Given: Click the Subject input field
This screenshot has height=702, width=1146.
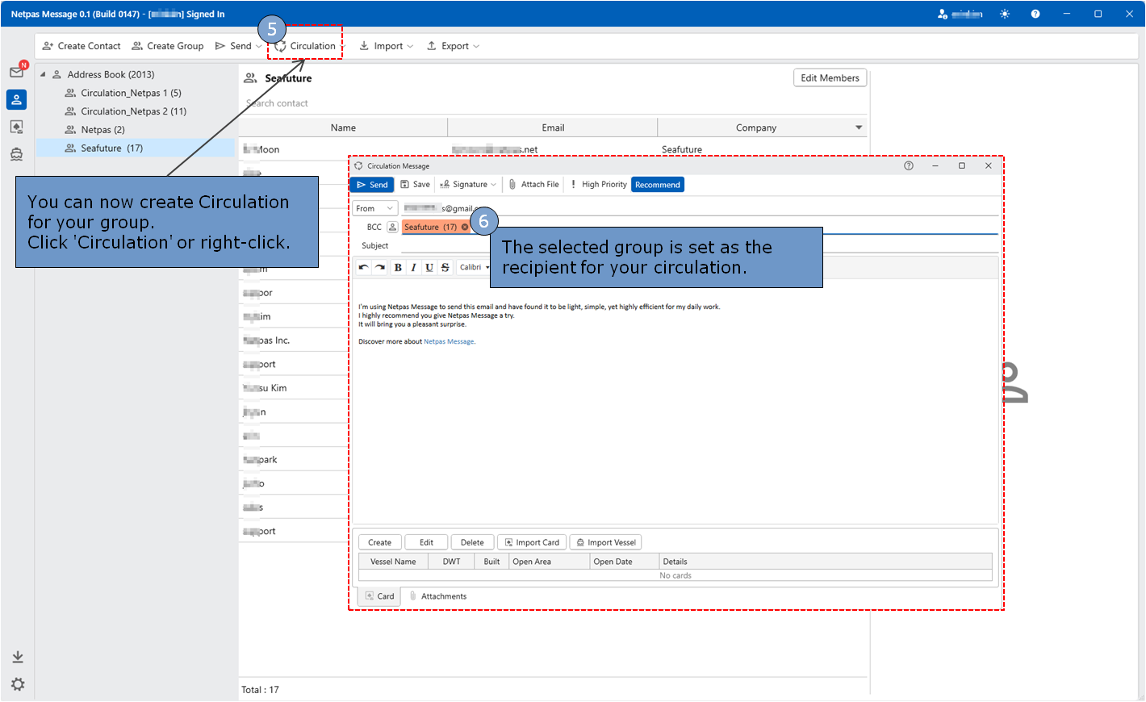Looking at the screenshot, I should coord(699,246).
